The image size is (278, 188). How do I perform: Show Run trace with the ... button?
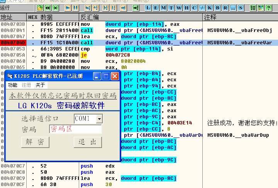[x=233, y=8]
